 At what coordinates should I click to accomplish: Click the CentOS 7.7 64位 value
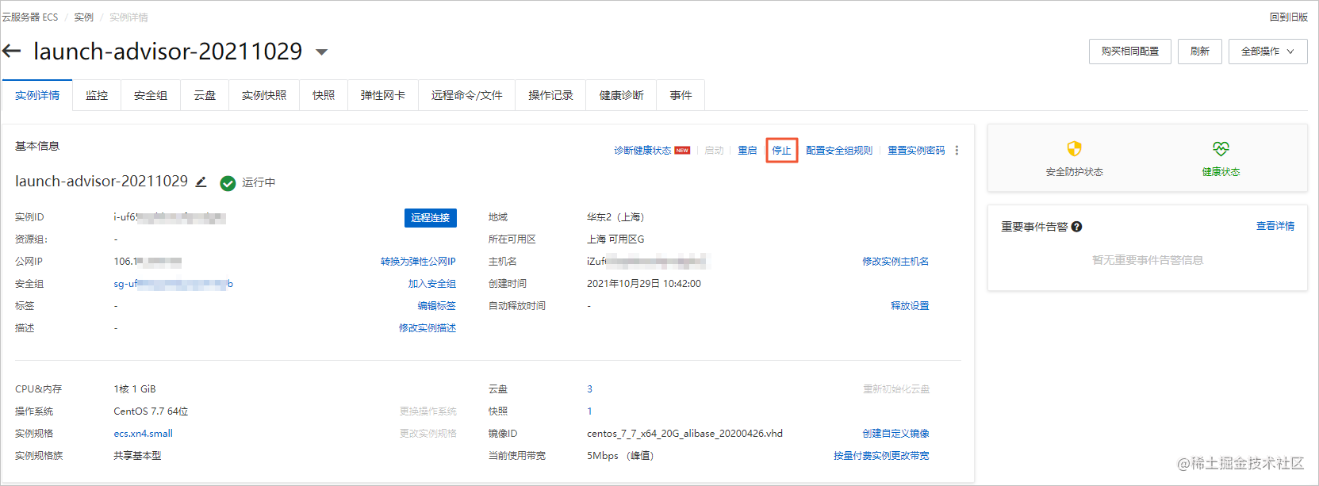point(151,411)
